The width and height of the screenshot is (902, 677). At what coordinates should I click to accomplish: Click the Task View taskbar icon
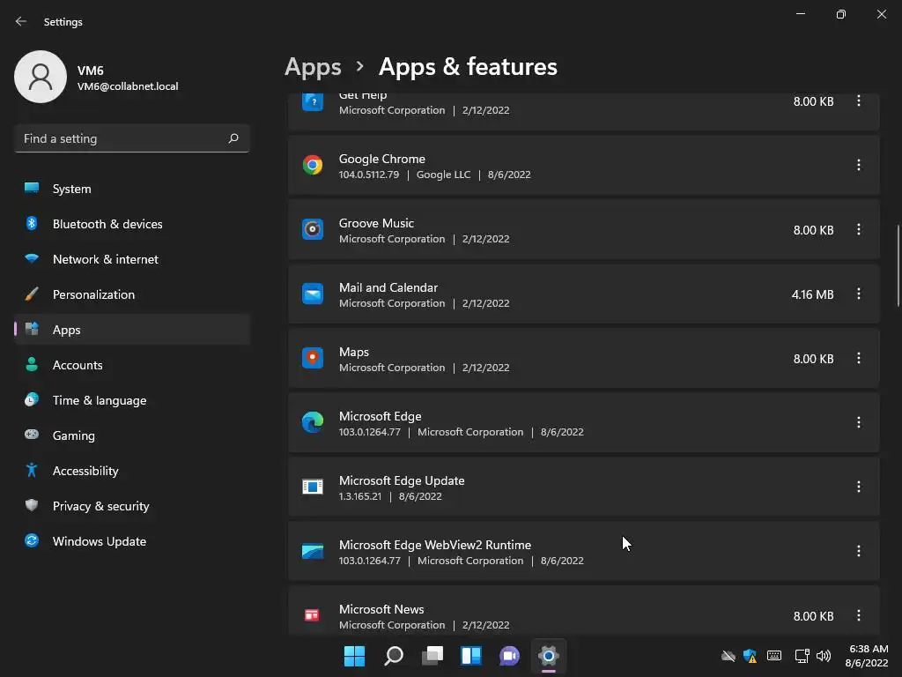432,656
